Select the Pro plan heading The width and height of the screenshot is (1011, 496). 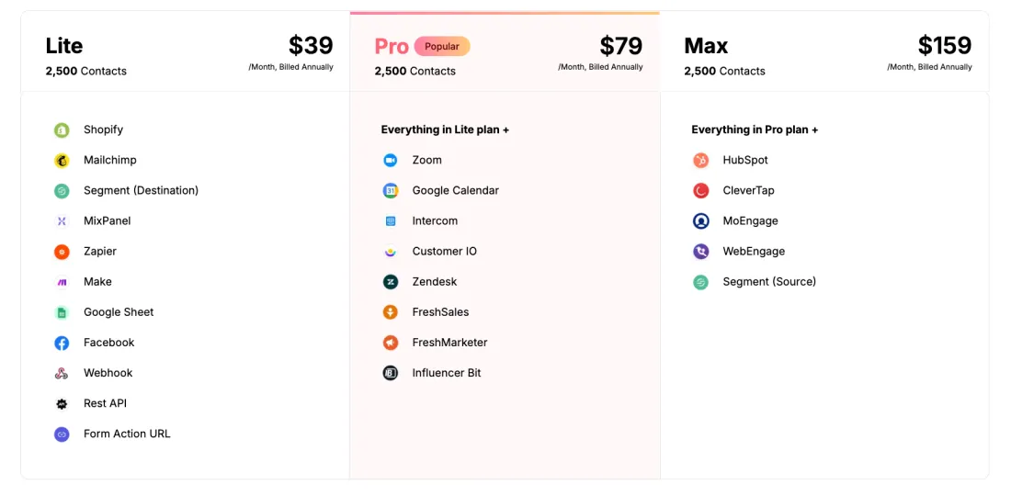(392, 46)
